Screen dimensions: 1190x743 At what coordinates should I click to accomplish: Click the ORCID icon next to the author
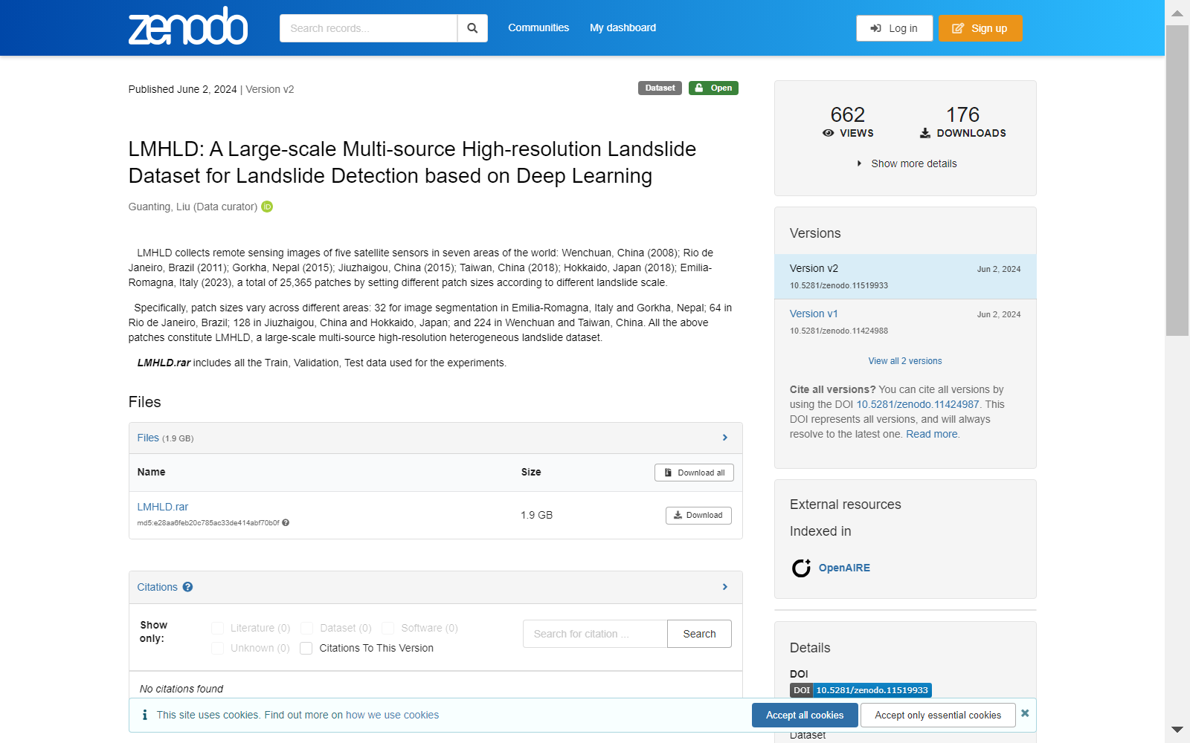pos(267,207)
